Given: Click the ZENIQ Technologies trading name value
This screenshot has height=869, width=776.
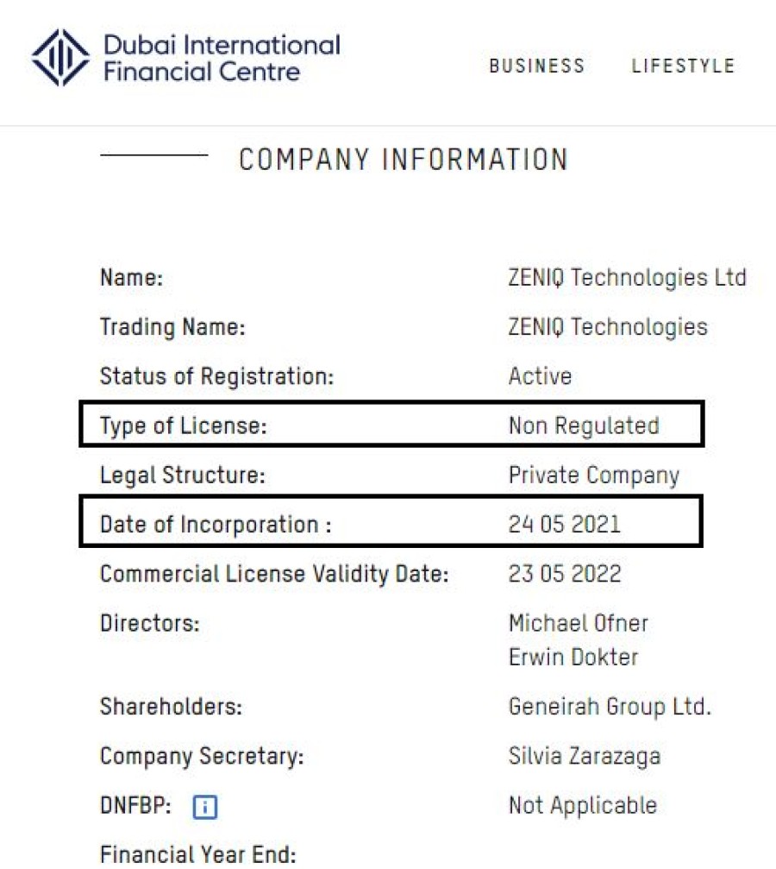Looking at the screenshot, I should 608,327.
